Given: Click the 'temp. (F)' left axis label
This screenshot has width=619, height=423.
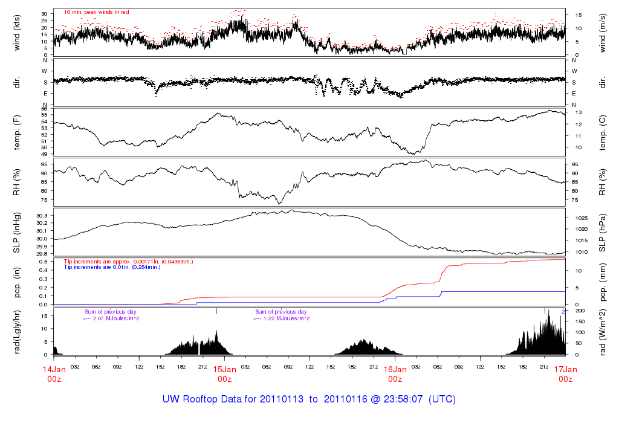Looking at the screenshot, I should point(16,132).
